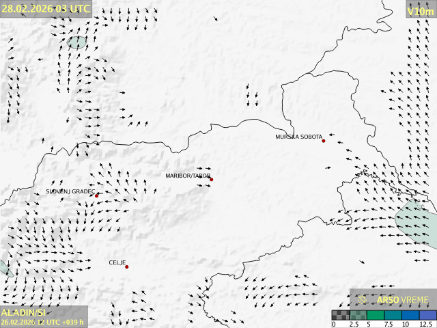Click the Murska Sobota red station marker

click(x=324, y=141)
